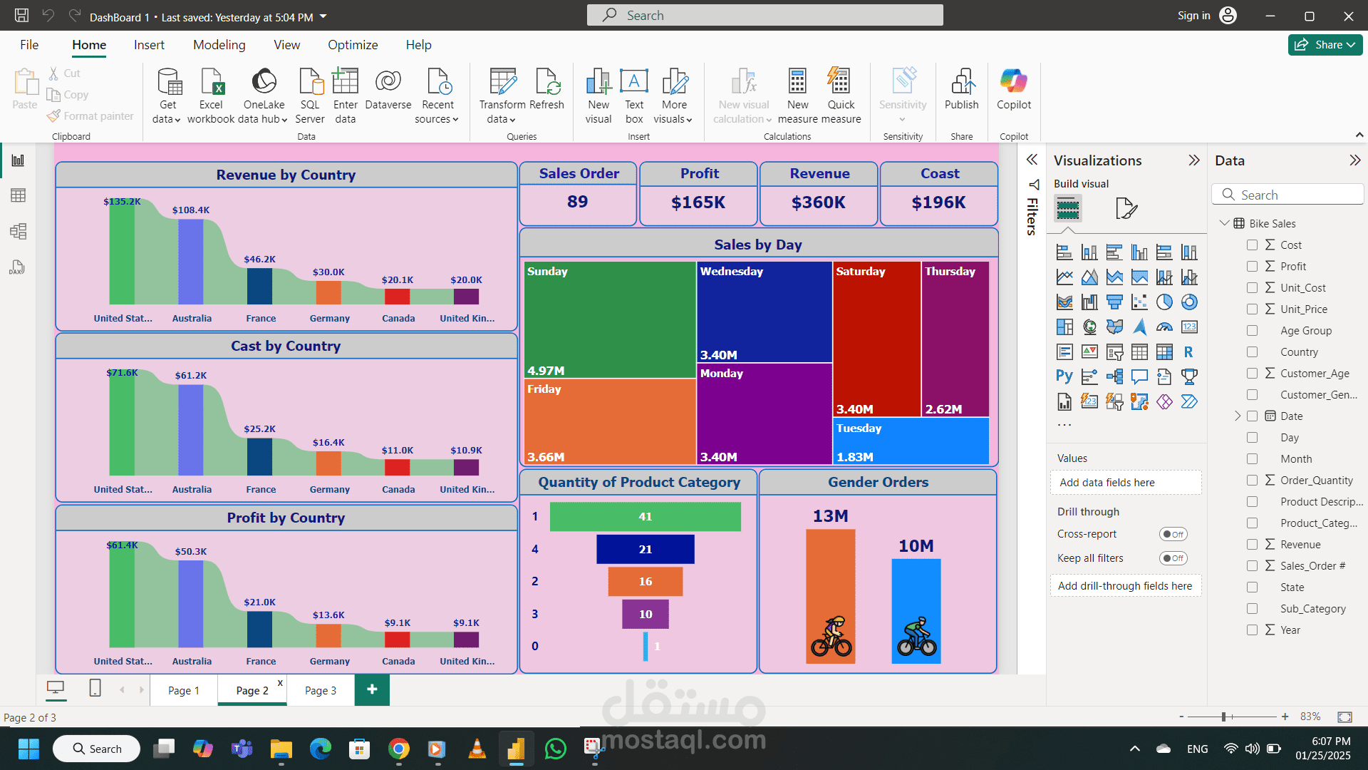Click the add new page button
The width and height of the screenshot is (1368, 770).
click(x=372, y=689)
